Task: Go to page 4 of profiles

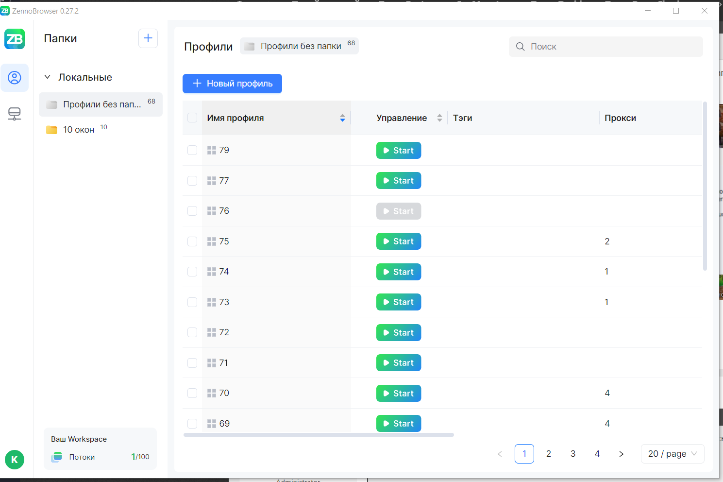Action: point(597,454)
